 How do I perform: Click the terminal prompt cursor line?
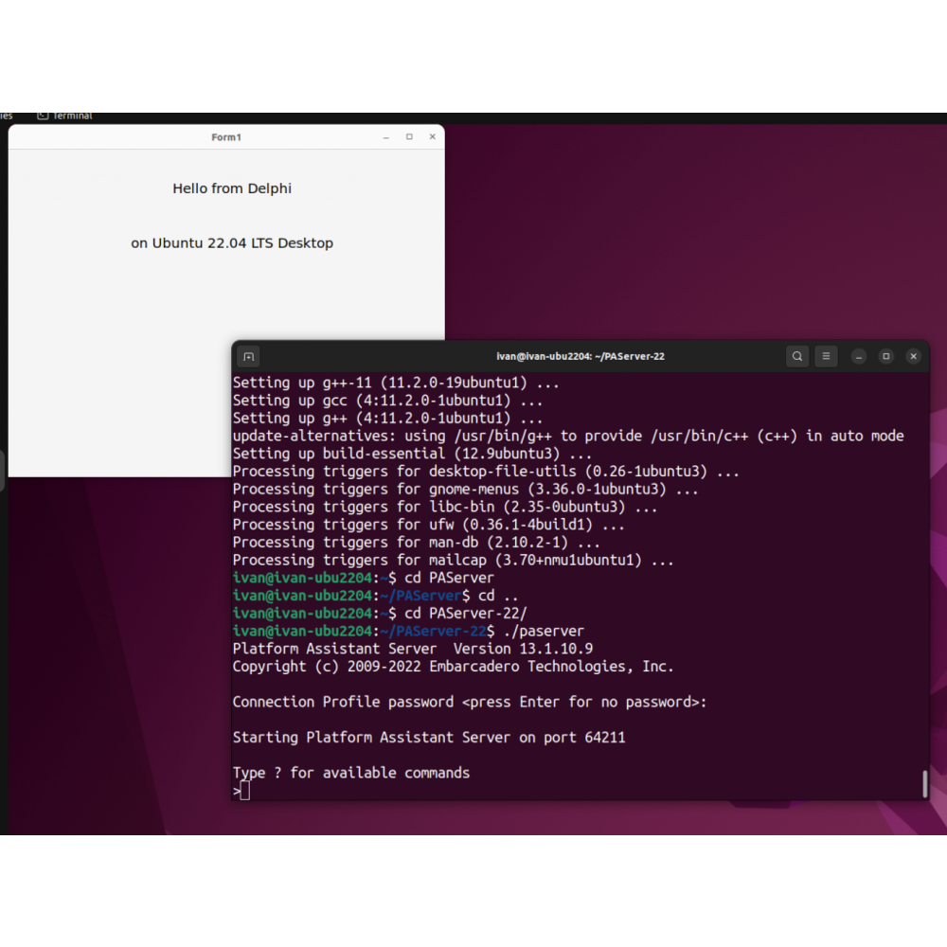pos(244,791)
